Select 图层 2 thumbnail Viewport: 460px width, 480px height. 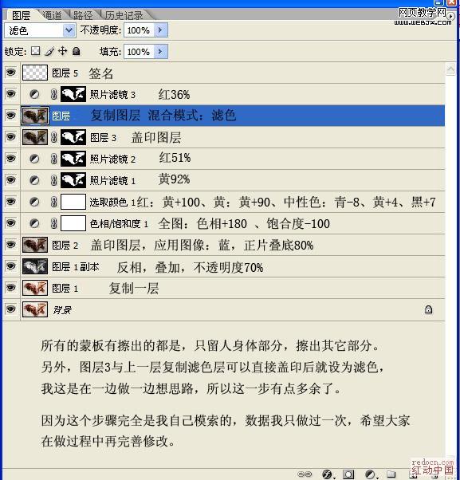point(35,245)
